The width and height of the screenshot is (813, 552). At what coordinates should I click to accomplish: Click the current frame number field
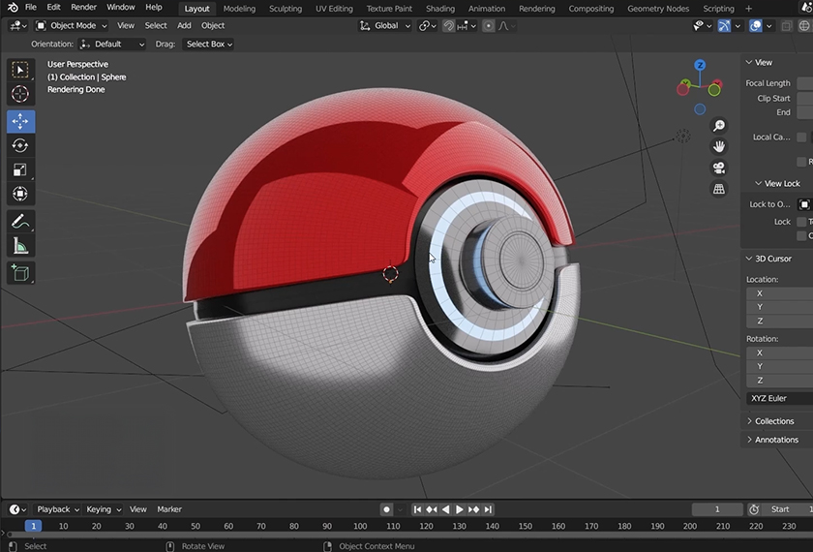coord(716,509)
